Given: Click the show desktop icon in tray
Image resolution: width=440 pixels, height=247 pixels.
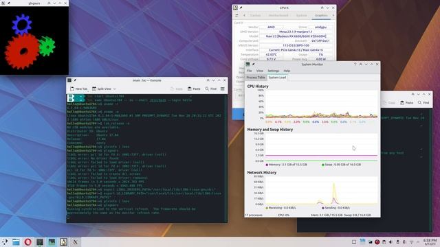Looking at the screenshot, I should pos(354,242).
